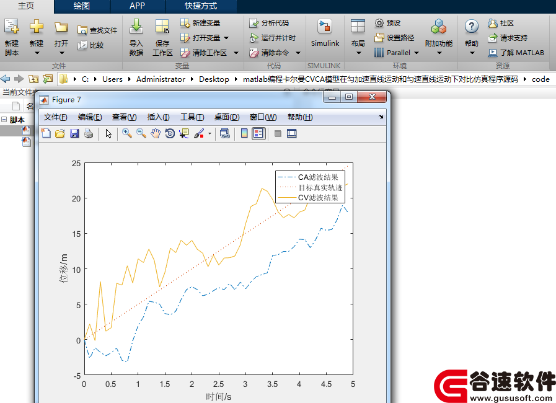Viewport: 556px width, 403px height.
Task: Expand the New (新建) dropdown arrow
Action: tap(37, 53)
